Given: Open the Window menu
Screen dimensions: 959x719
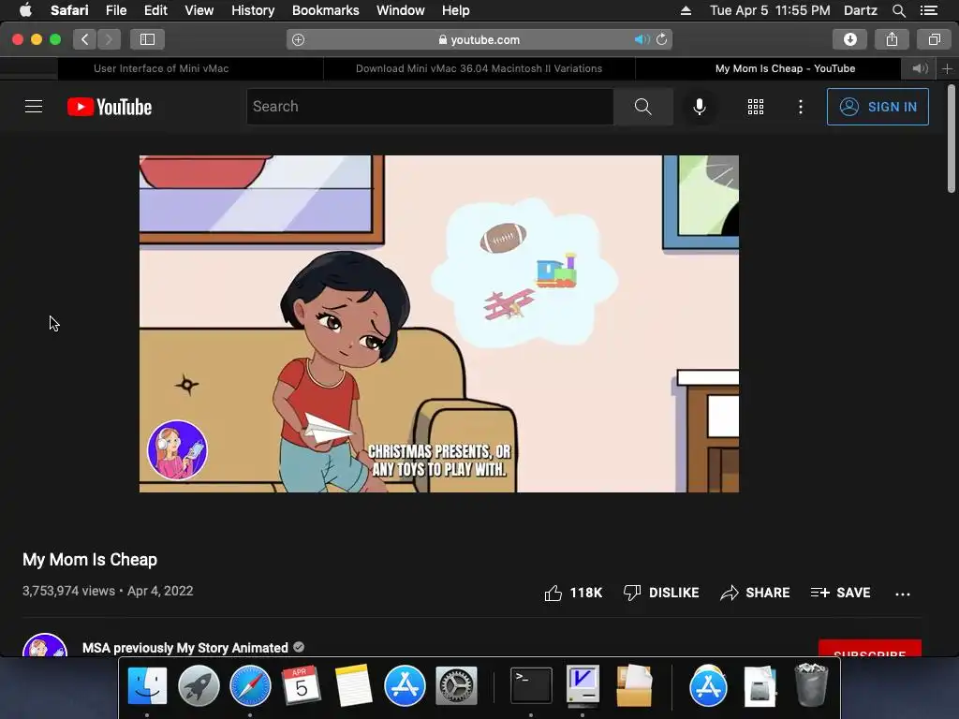Looking at the screenshot, I should pos(401,10).
